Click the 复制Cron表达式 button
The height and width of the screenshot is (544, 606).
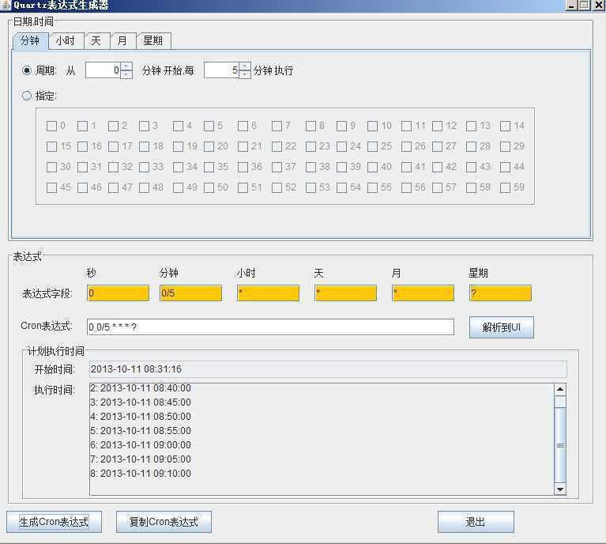point(164,522)
